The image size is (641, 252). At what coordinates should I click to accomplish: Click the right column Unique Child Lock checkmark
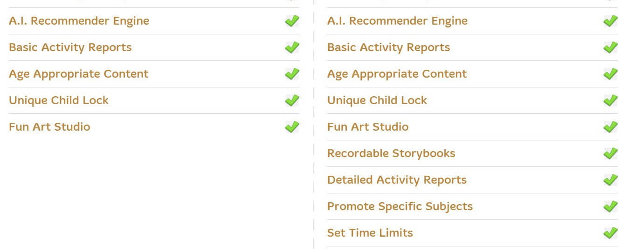pyautogui.click(x=611, y=100)
